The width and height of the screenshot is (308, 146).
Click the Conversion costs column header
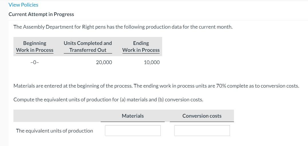pyautogui.click(x=202, y=116)
